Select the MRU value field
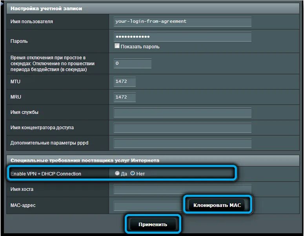 [x=125, y=97]
